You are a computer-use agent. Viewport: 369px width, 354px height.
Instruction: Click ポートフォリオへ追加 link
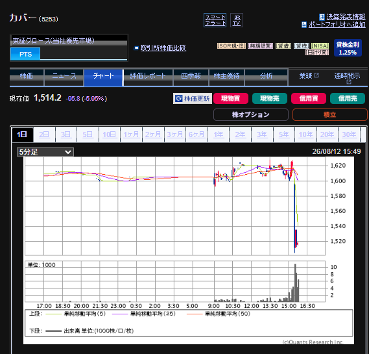coord(337,25)
